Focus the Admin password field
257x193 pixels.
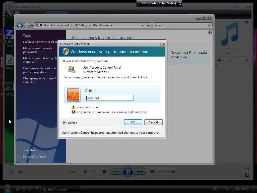pos(109,98)
